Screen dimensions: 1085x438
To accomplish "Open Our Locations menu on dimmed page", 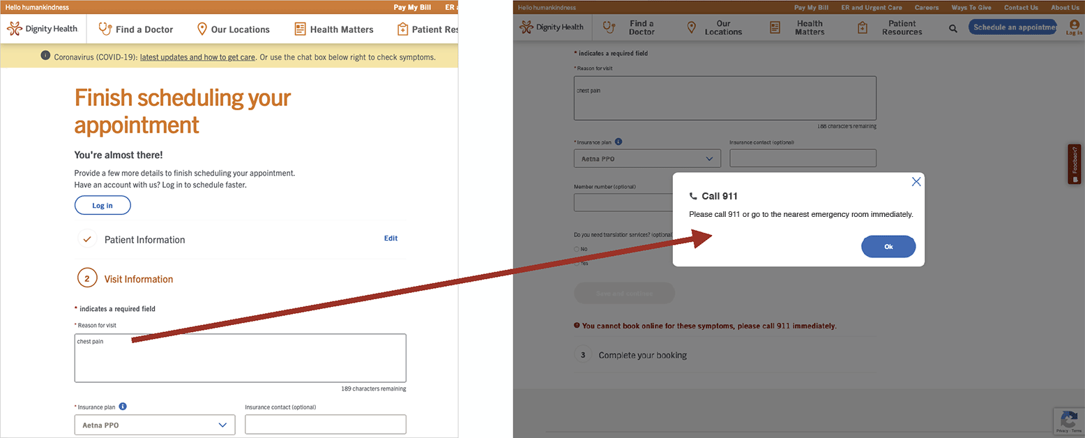I will point(723,27).
